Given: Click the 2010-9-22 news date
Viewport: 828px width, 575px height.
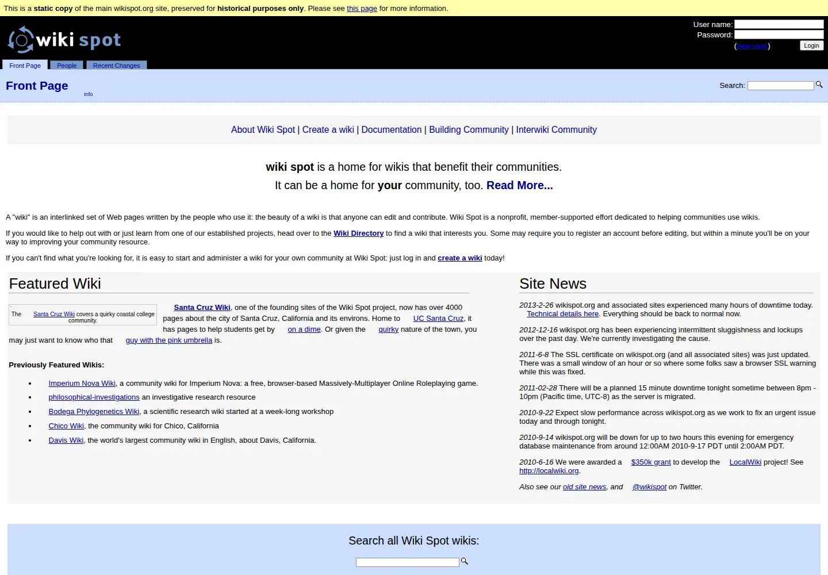Looking at the screenshot, I should [536, 413].
